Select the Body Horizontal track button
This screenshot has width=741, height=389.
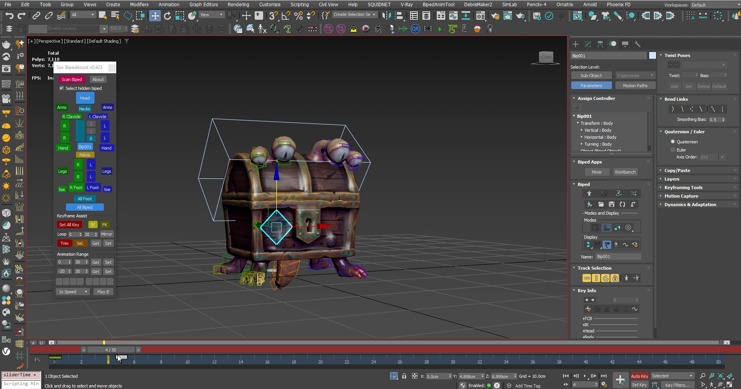(587, 278)
